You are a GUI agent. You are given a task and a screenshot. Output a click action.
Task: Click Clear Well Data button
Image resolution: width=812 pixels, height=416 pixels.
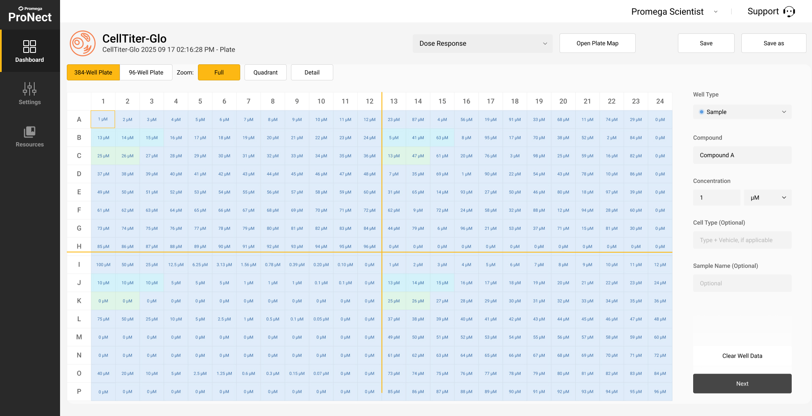[742, 356]
